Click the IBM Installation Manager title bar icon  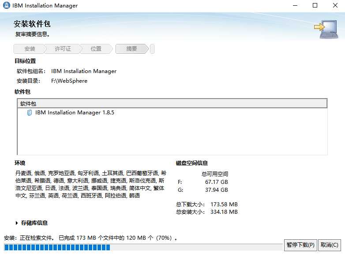(x=6, y=5)
